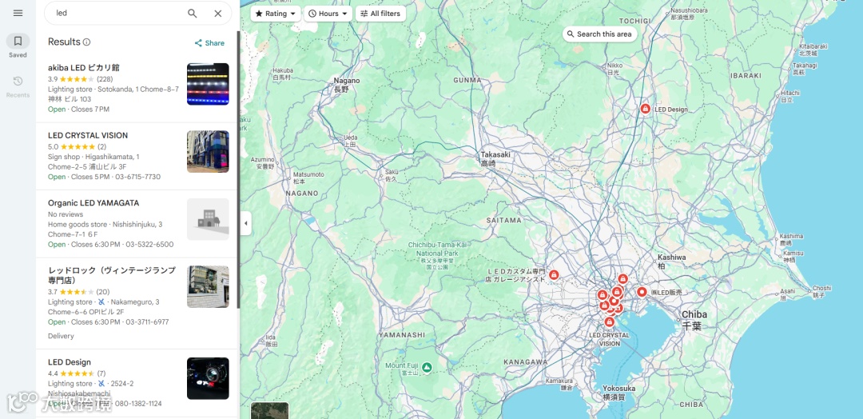This screenshot has height=419, width=863.
Task: Open All filters panel
Action: 380,14
